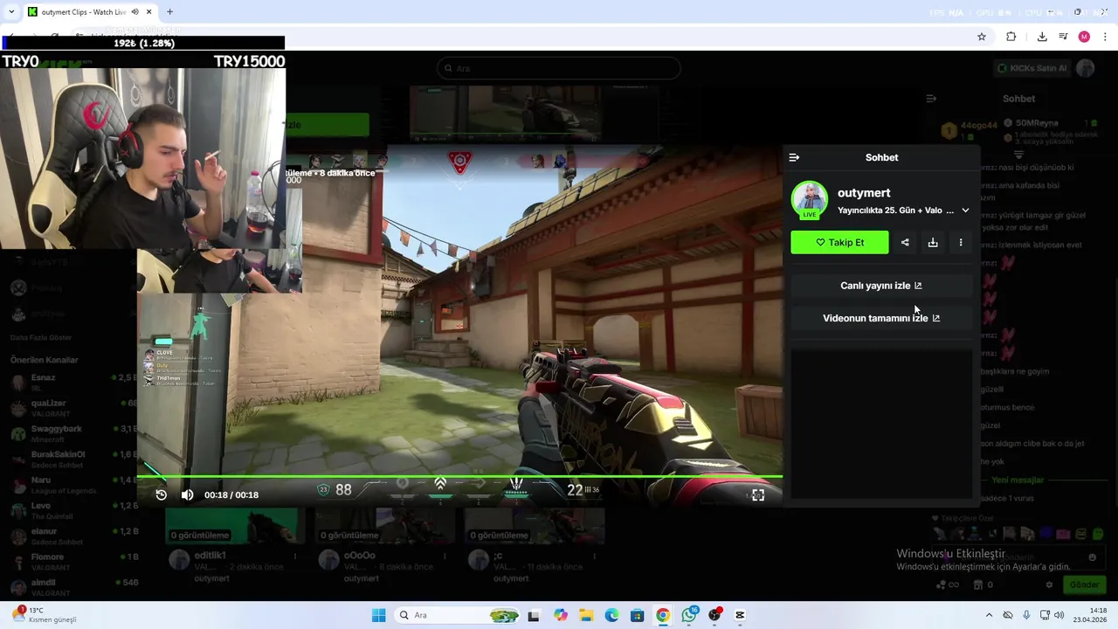Open options menu for editlik1 clip
Image resolution: width=1118 pixels, height=629 pixels.
pos(295,556)
